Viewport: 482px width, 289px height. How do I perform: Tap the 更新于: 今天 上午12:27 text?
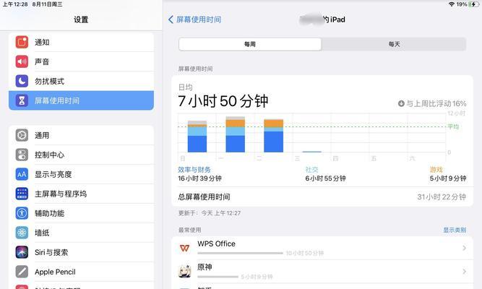(x=210, y=213)
